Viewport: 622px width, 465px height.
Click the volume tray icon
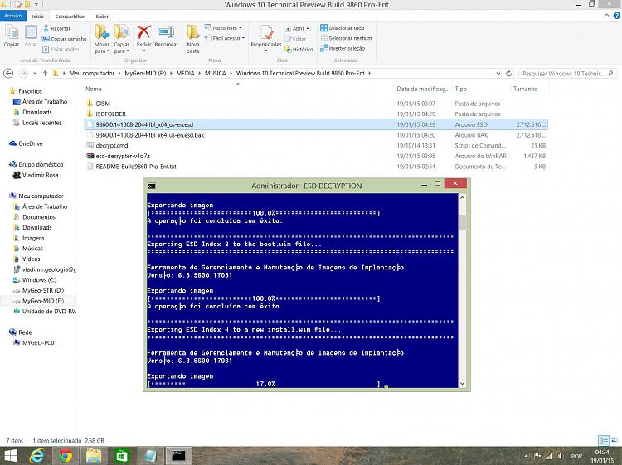click(x=561, y=456)
